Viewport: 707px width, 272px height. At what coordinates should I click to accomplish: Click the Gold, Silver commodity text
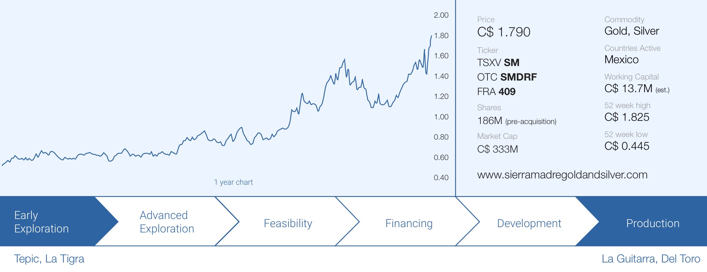(x=632, y=31)
